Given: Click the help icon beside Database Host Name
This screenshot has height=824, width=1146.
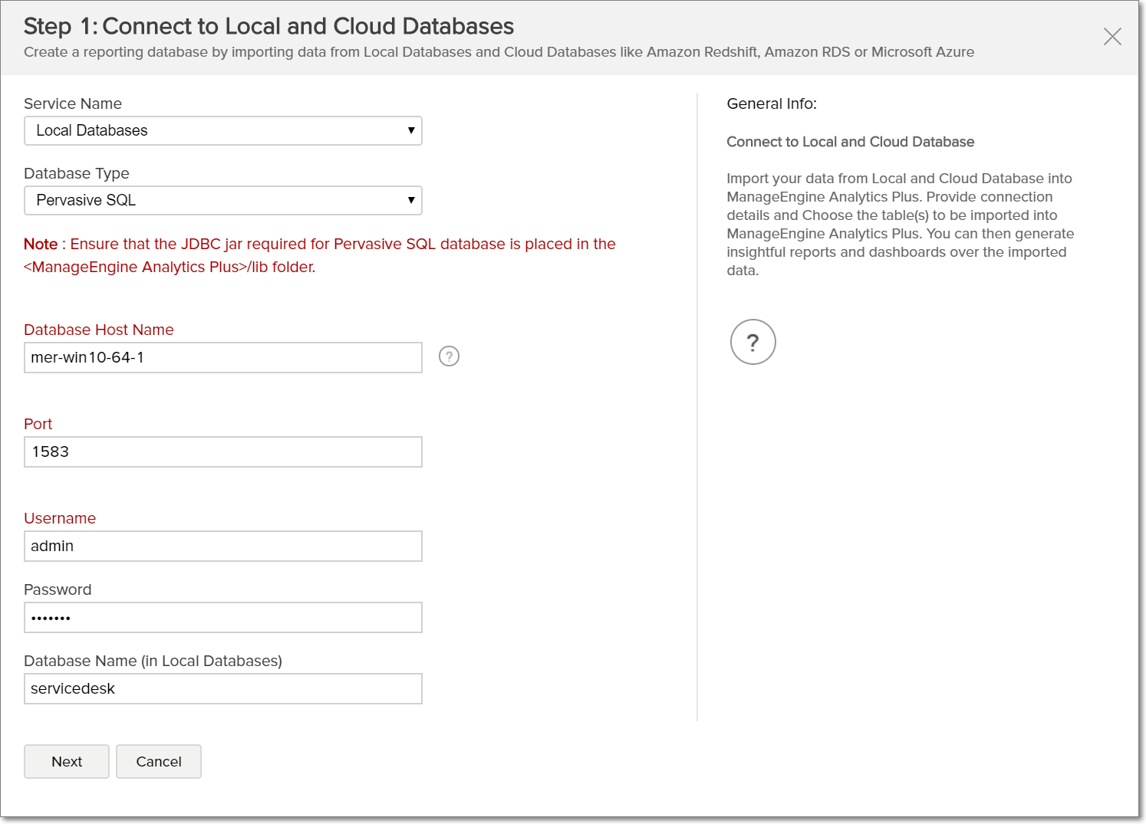Looking at the screenshot, I should (x=449, y=356).
